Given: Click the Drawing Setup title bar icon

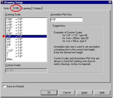Looking at the screenshot, I should click(x=3, y=2).
